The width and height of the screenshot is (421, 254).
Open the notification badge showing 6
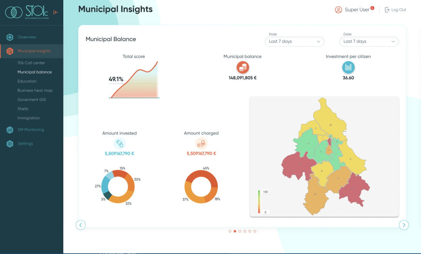tap(372, 8)
